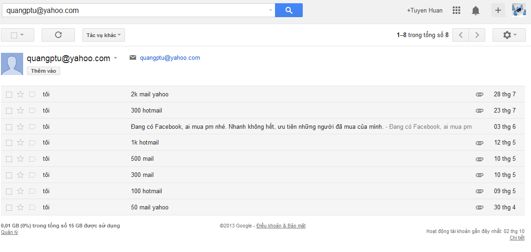Open the notifications bell

click(x=475, y=11)
